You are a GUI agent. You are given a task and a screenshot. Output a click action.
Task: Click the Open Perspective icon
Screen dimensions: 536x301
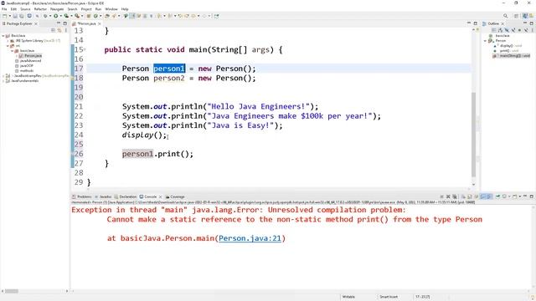tap(517, 16)
